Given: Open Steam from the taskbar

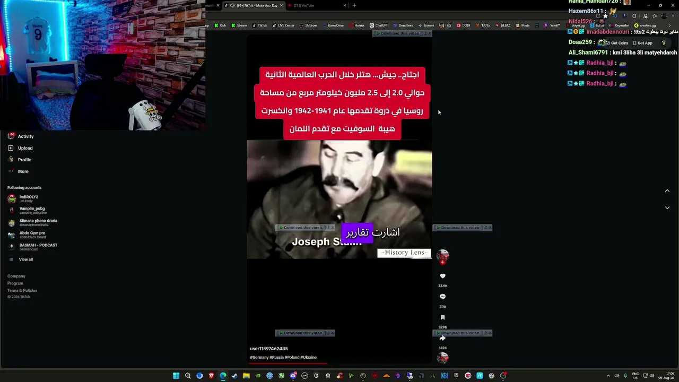Looking at the screenshot, I should [x=234, y=376].
